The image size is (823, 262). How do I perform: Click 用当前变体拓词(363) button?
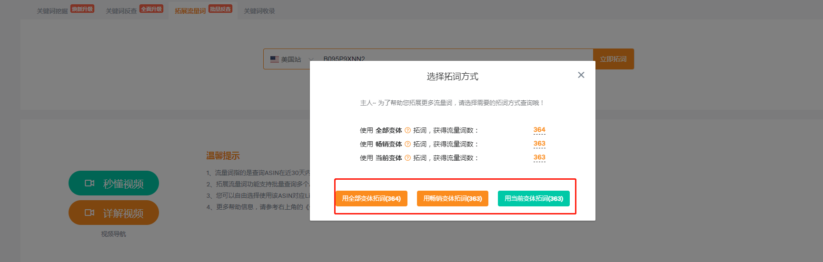[534, 198]
